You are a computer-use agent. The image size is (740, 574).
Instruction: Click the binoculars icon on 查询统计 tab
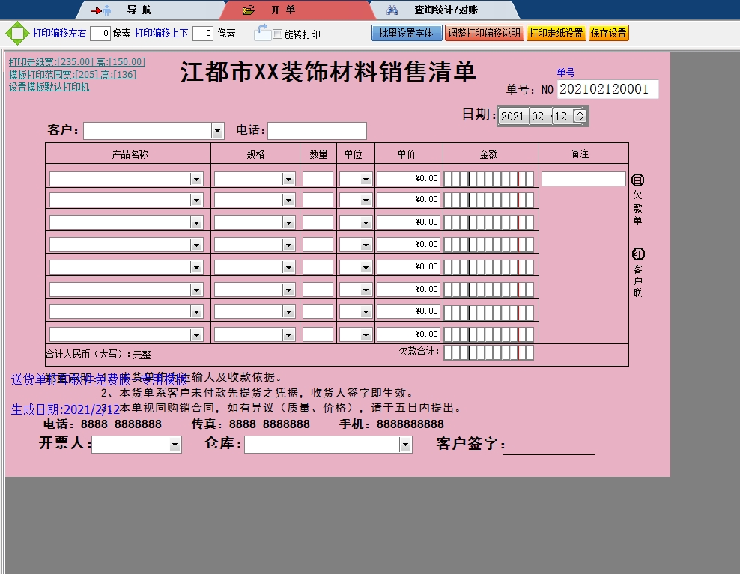pyautogui.click(x=392, y=10)
